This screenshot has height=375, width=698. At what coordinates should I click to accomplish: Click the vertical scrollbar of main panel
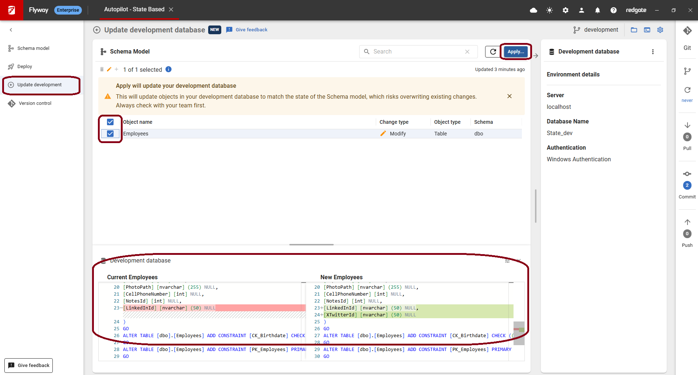coord(536,206)
